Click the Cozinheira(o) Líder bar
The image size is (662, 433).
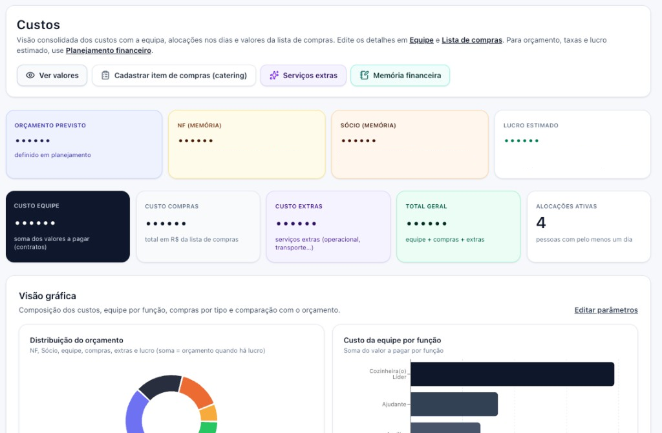coord(512,374)
